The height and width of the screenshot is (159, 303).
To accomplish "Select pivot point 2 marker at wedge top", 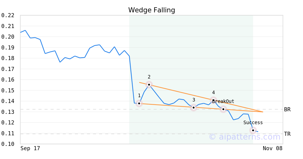I will [149, 85].
